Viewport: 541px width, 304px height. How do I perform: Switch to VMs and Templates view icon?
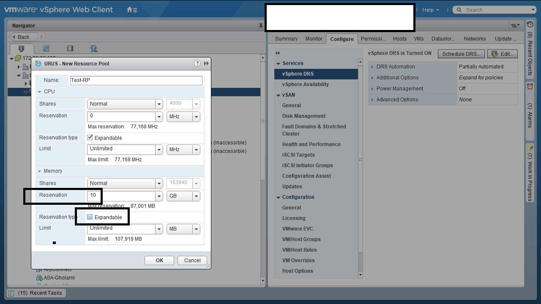(x=46, y=49)
